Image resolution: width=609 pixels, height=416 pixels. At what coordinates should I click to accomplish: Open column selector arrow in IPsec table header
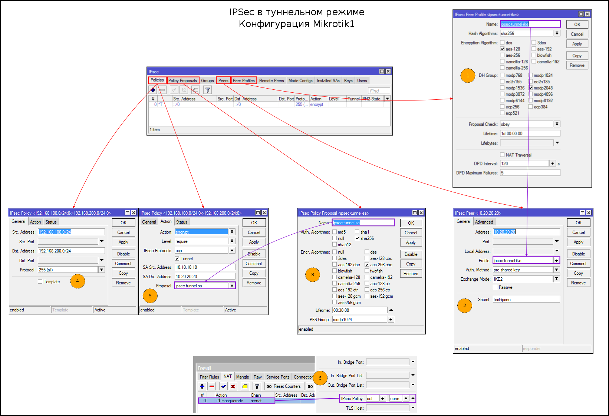(387, 99)
